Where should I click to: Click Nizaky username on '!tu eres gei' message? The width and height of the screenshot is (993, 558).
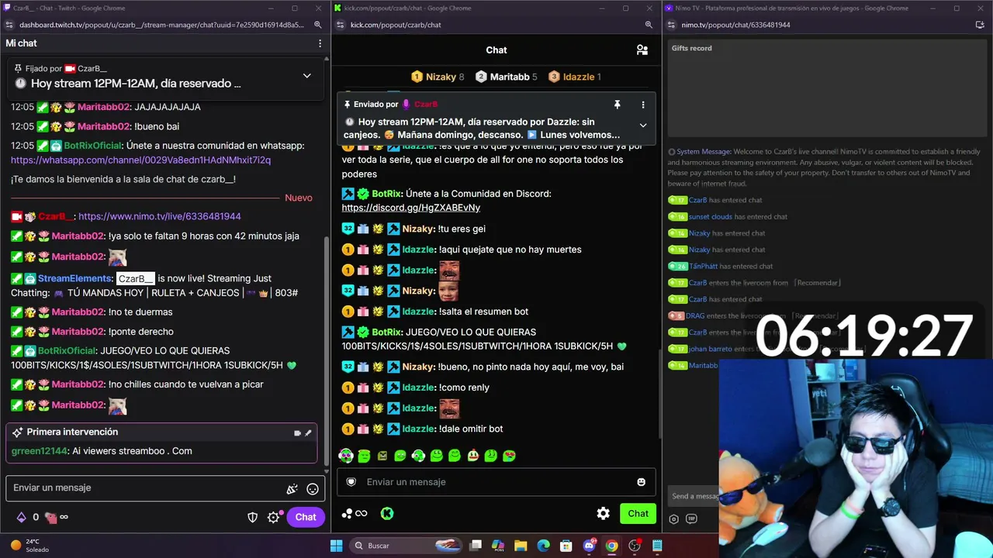[418, 229]
